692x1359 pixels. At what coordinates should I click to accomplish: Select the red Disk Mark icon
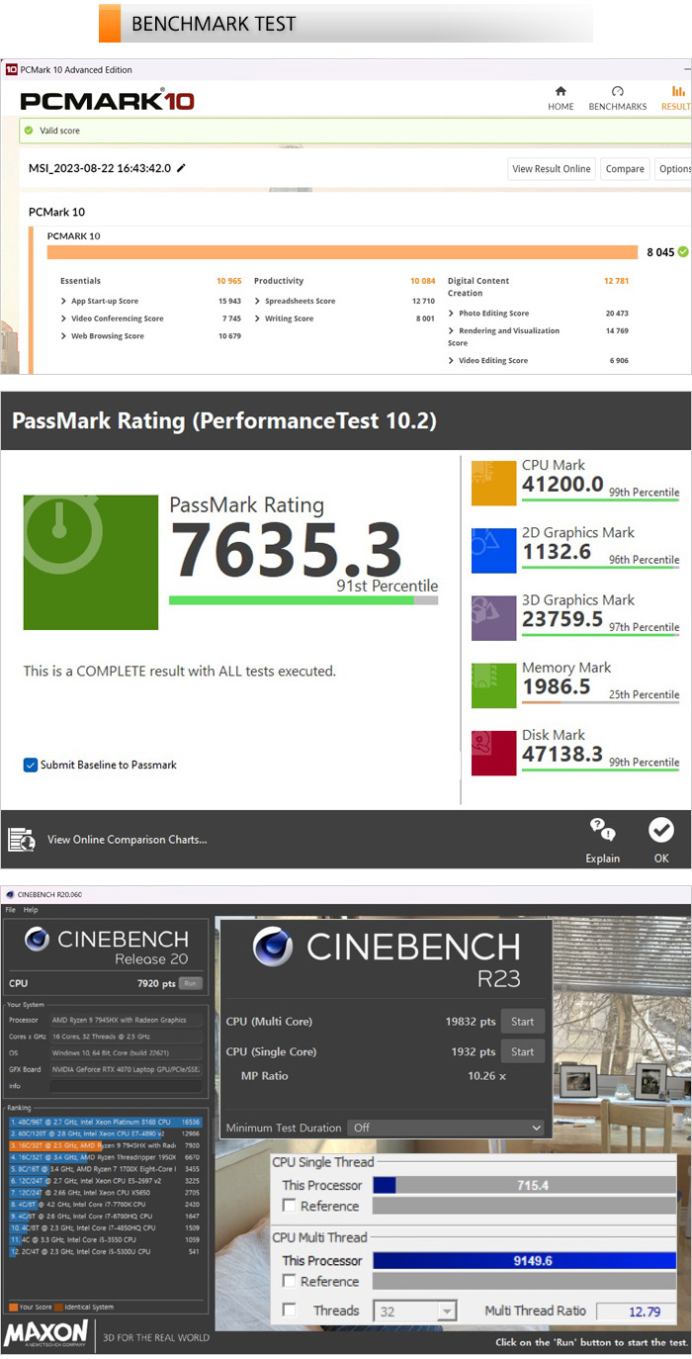tap(492, 753)
